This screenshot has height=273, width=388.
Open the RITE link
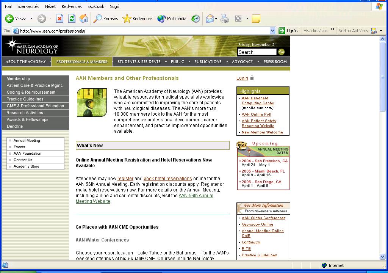point(246,249)
